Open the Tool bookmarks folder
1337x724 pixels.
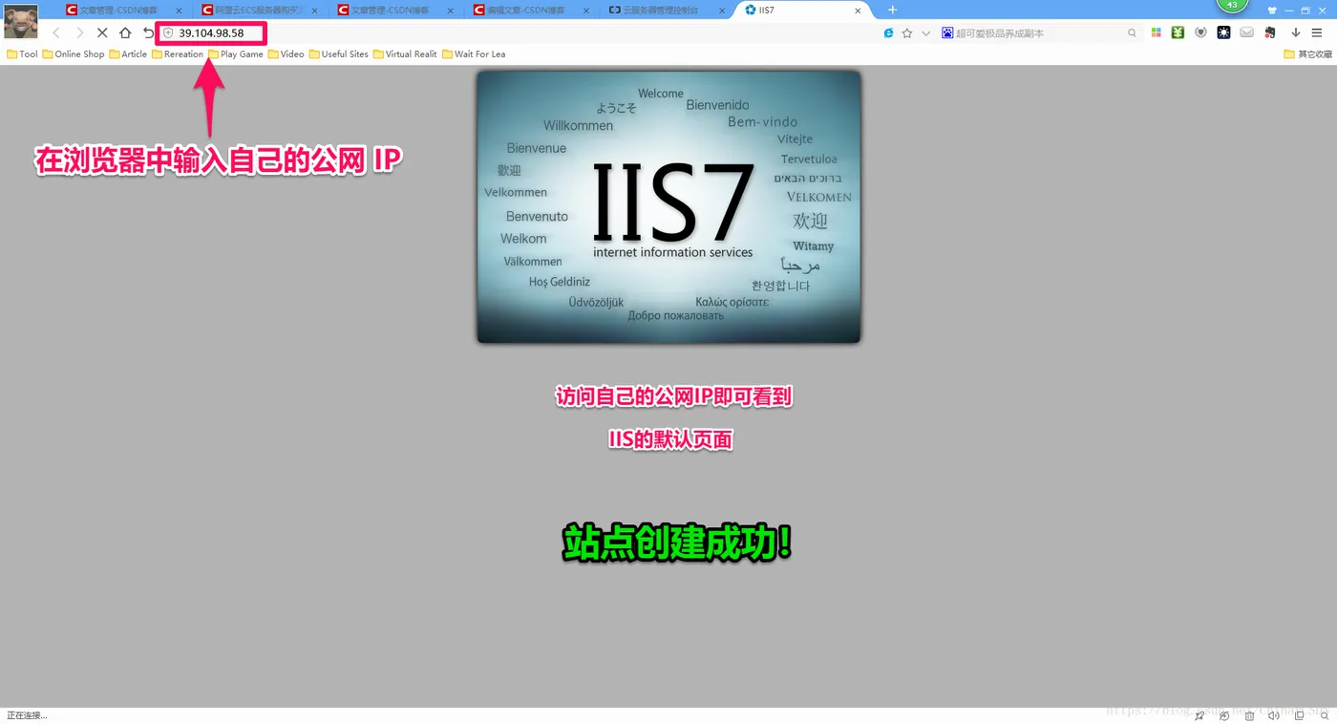tap(22, 54)
